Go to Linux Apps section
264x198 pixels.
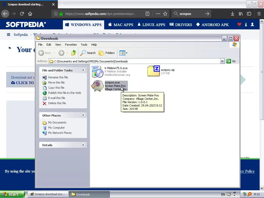(x=151, y=25)
